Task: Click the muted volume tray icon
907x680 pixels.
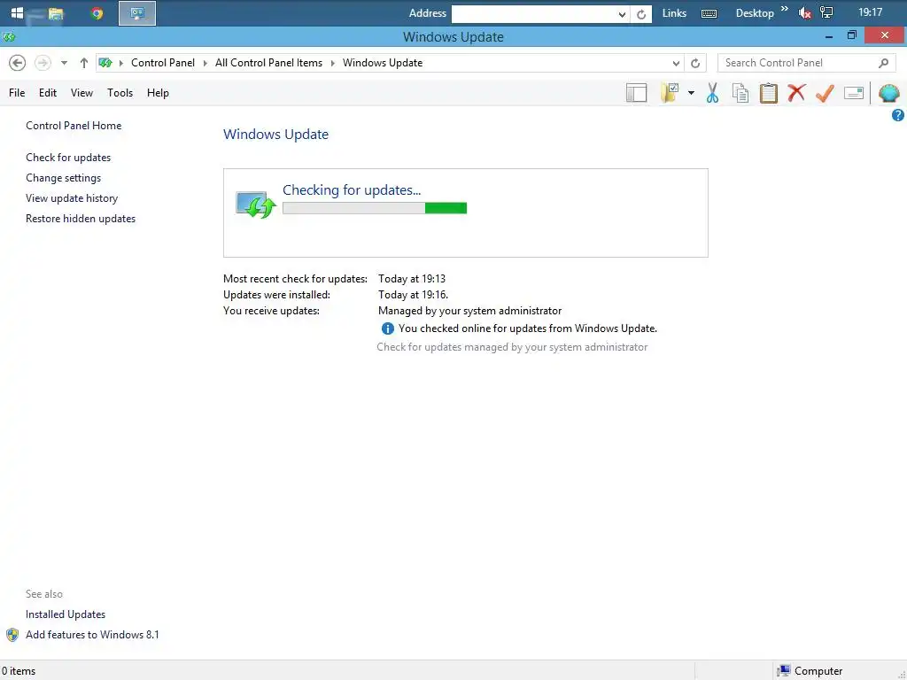Action: pyautogui.click(x=804, y=13)
